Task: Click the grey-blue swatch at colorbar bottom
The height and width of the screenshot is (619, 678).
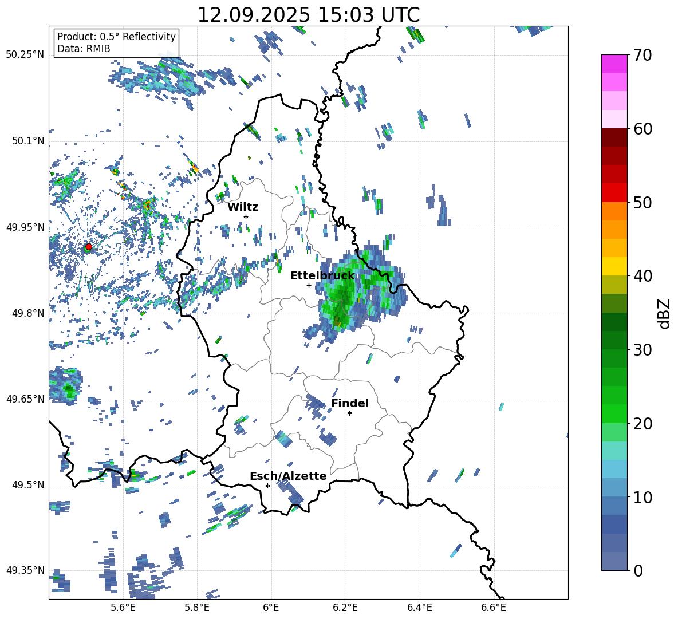Action: pos(614,561)
